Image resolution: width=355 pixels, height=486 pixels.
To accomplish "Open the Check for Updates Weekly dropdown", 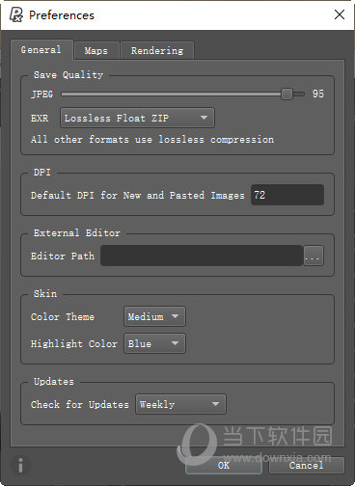I will [x=180, y=404].
